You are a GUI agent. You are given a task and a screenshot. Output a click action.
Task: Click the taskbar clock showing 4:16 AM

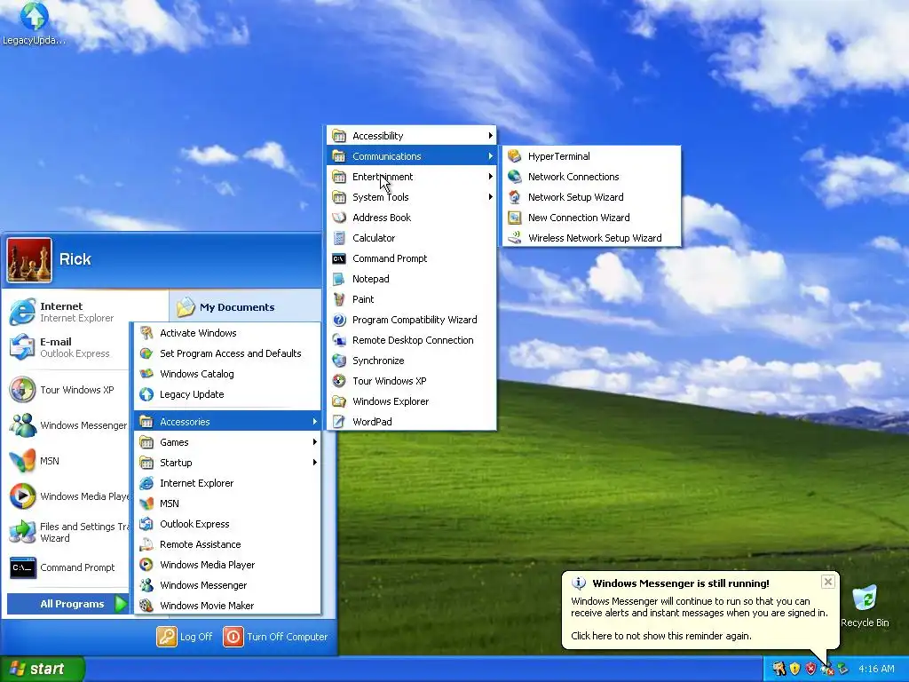tap(876, 670)
